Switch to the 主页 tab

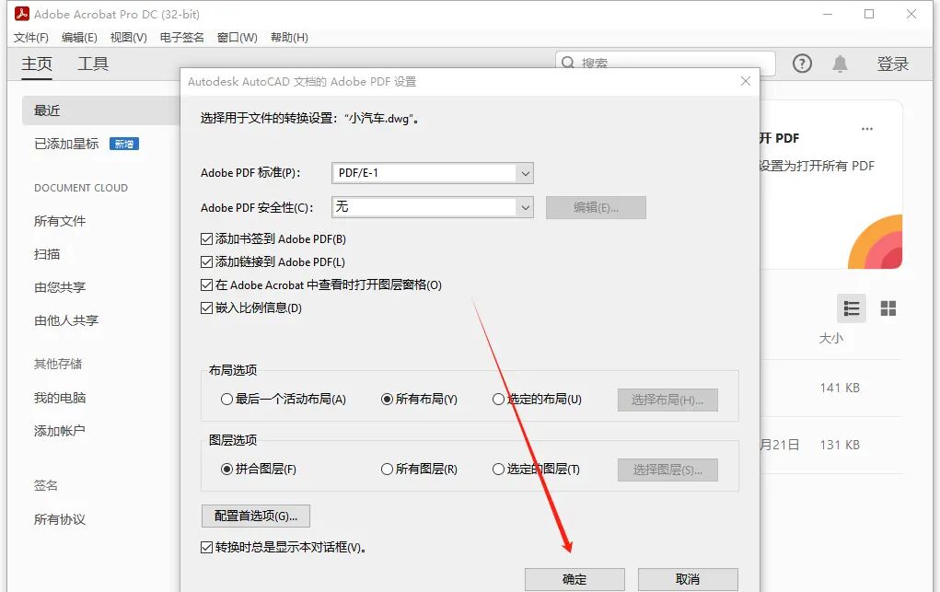(x=37, y=64)
